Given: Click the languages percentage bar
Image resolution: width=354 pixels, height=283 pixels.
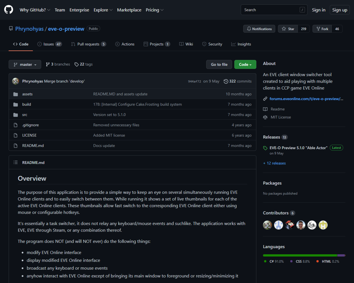Looking at the screenshot, I should coord(304,255).
